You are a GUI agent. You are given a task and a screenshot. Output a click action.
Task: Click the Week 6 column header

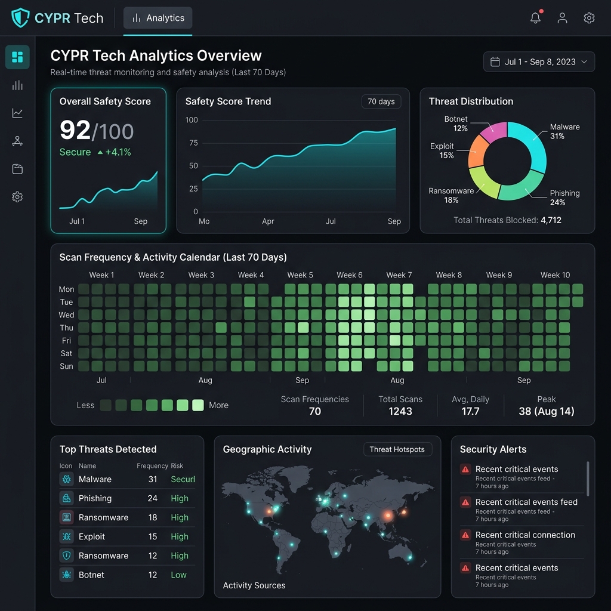click(350, 275)
